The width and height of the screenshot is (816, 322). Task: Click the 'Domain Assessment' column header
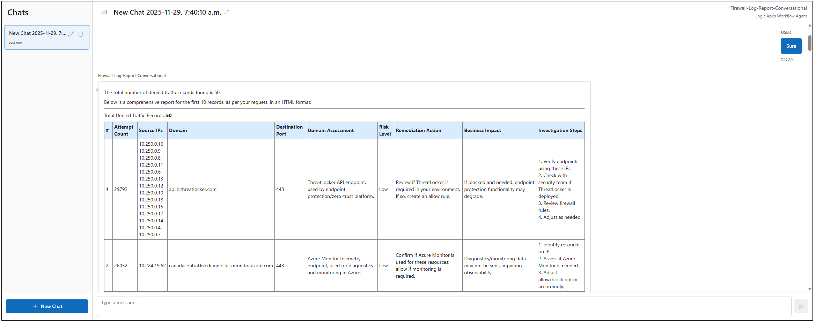pyautogui.click(x=330, y=131)
